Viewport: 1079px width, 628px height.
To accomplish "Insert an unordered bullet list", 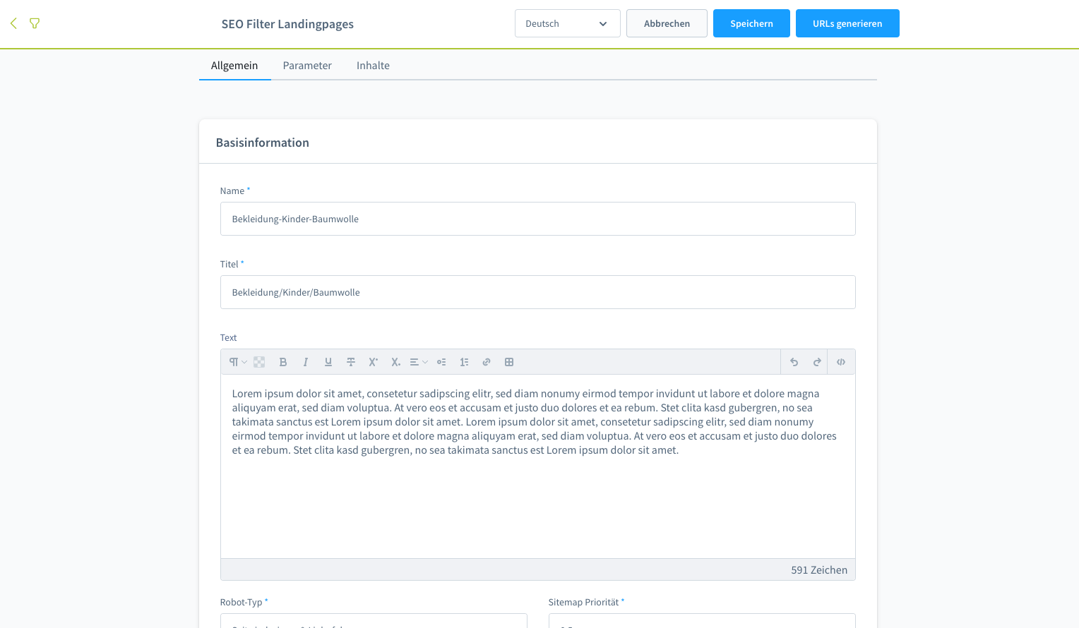I will point(441,362).
